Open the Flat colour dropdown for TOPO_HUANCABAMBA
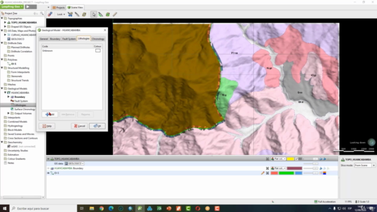The width and height of the screenshot is (377, 212). click(278, 159)
